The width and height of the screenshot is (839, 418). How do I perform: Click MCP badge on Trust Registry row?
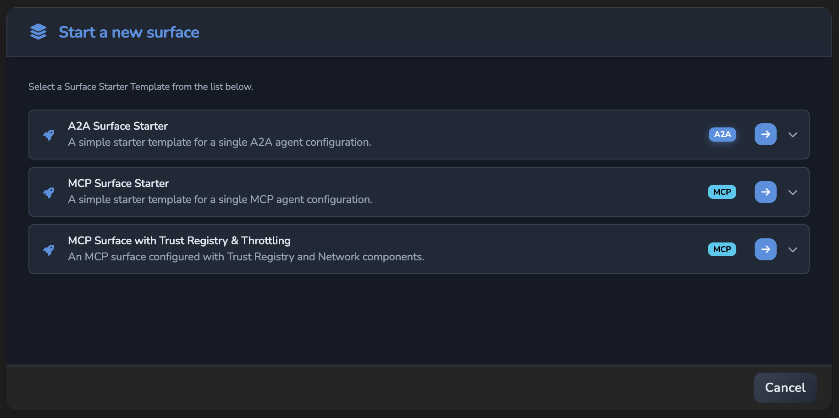722,249
